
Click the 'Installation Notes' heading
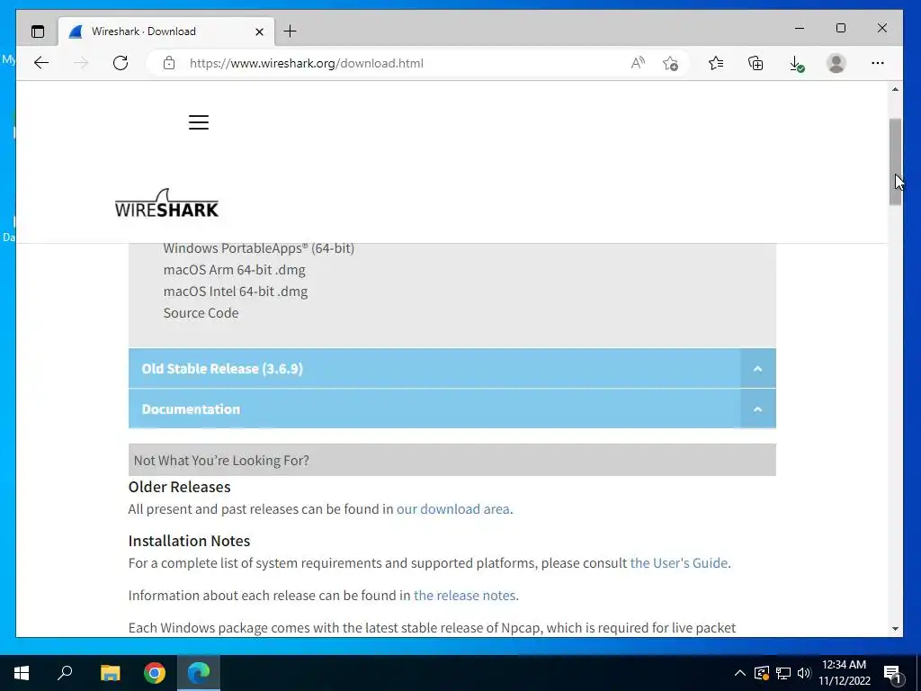pyautogui.click(x=189, y=541)
